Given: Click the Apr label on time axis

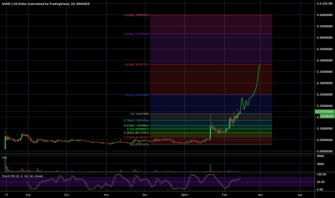Looking at the screenshot, I should click(x=300, y=195).
